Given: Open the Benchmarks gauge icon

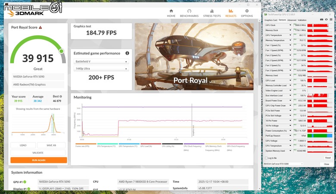Looking at the screenshot, I should coord(189,11).
